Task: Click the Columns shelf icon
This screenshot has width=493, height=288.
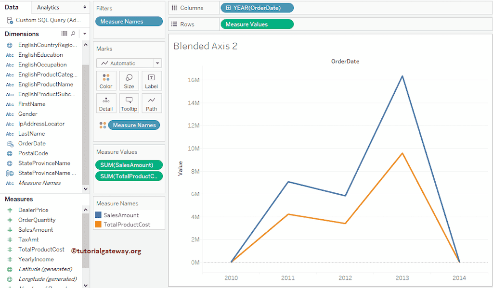Action: click(x=175, y=8)
